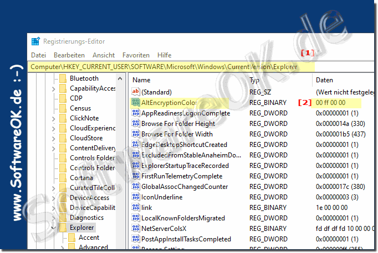Select the Accent subkey

click(89, 238)
